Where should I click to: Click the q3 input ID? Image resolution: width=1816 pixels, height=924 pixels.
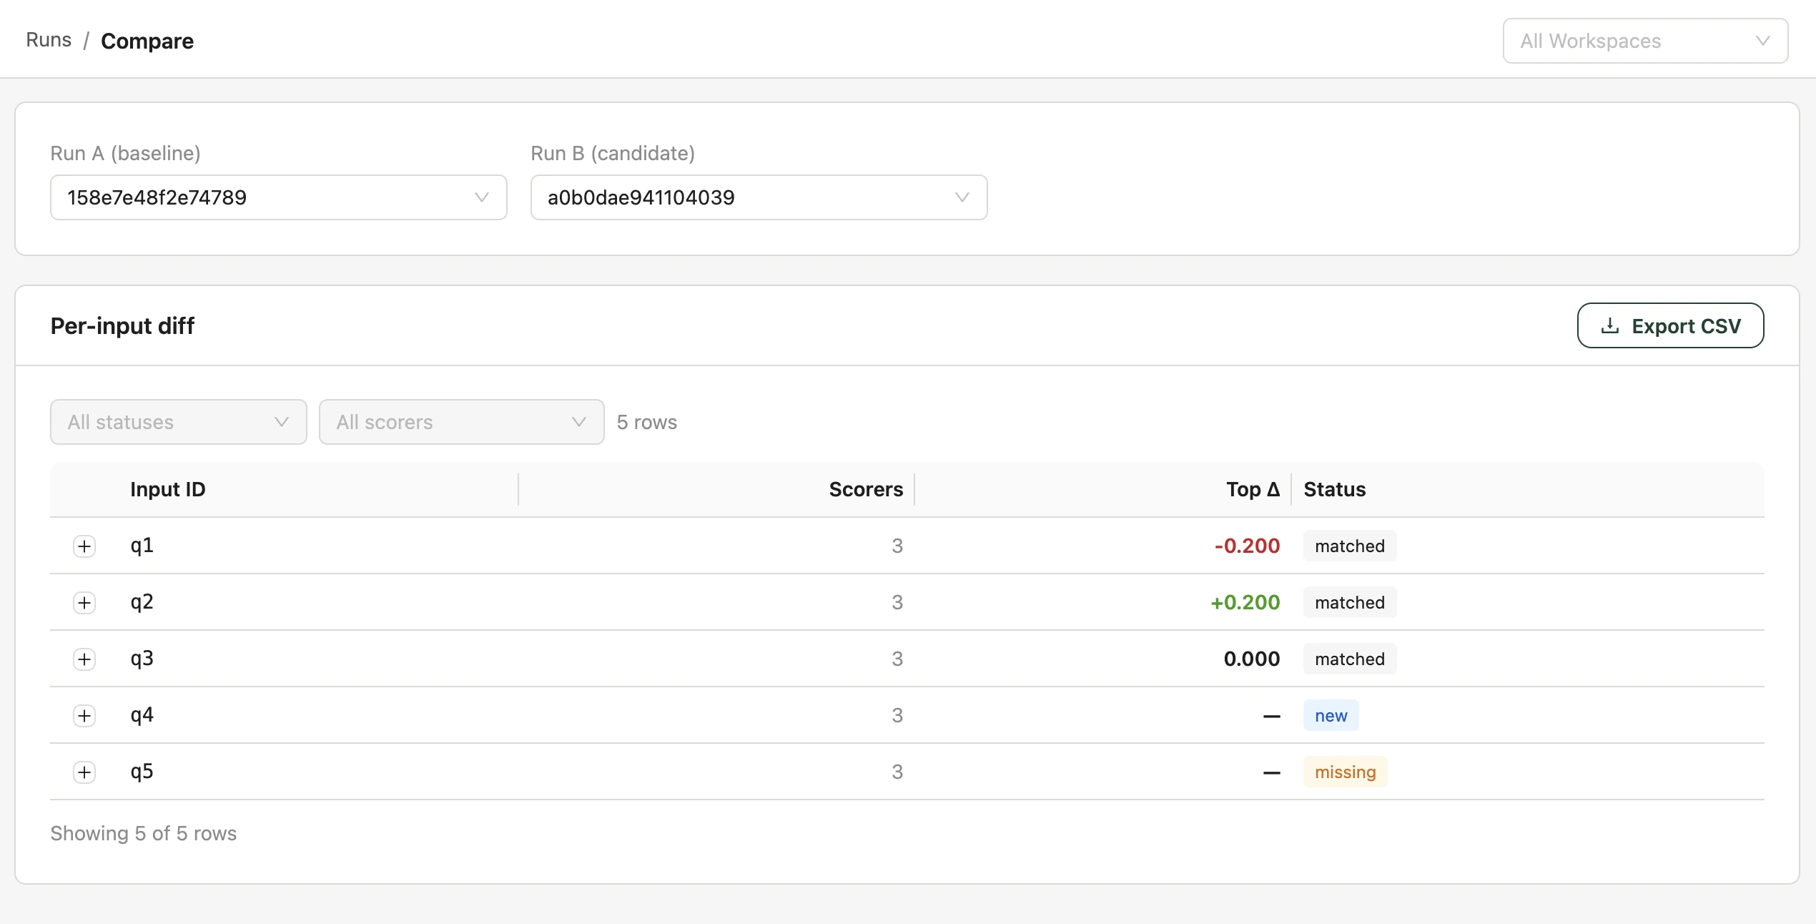pyautogui.click(x=142, y=659)
